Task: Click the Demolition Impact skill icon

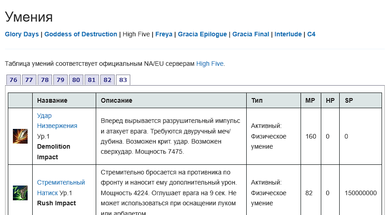Action: pyautogui.click(x=20, y=136)
